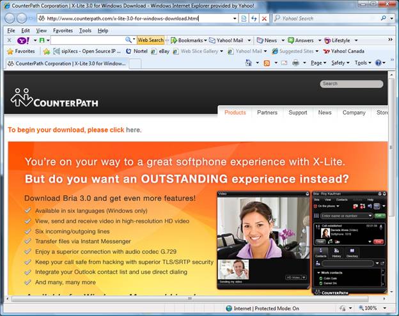Click the Yahoo toolbar search text field
This screenshot has height=316, width=399.
point(88,40)
